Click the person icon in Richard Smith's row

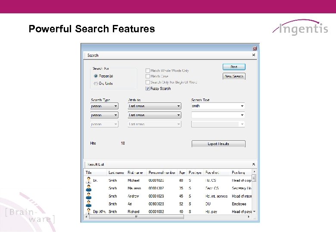pyautogui.click(x=88, y=211)
